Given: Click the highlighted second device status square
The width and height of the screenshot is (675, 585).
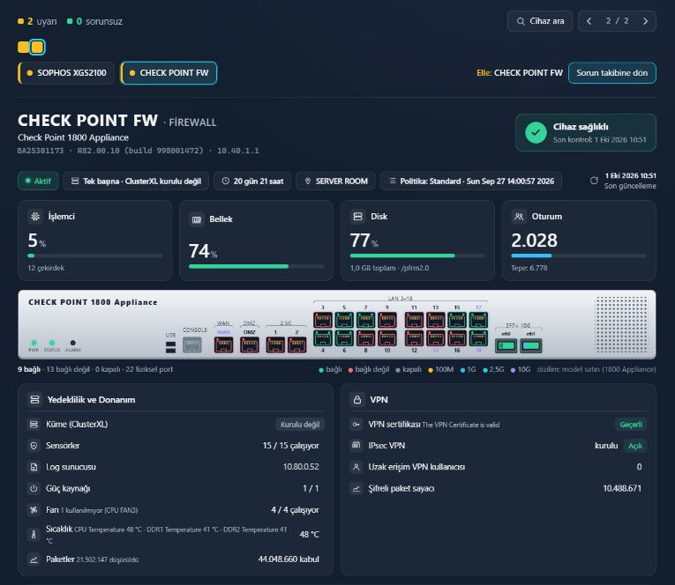Looking at the screenshot, I should pyautogui.click(x=37, y=47).
